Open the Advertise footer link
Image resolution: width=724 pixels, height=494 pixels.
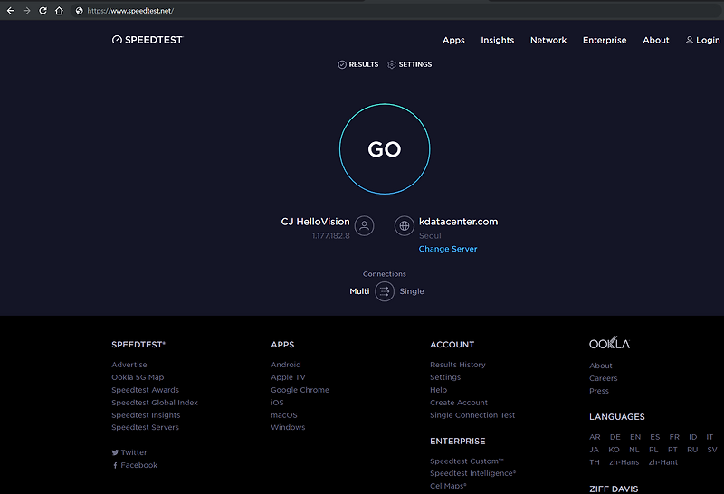[129, 365]
